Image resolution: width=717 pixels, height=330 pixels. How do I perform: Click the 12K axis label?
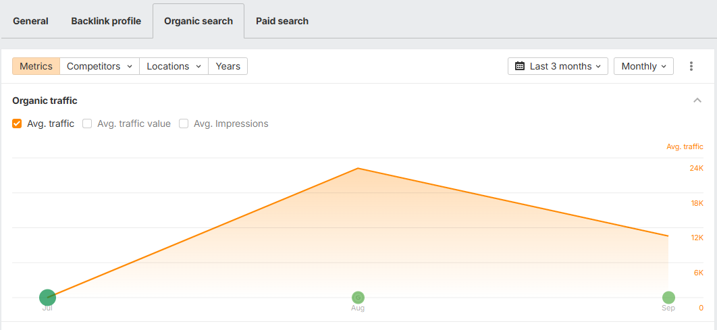pos(697,238)
